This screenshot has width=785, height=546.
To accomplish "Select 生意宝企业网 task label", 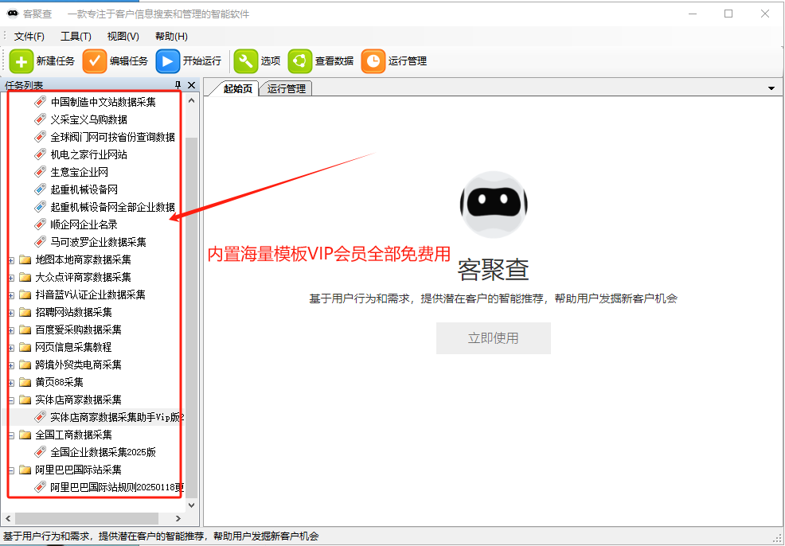I will (79, 172).
